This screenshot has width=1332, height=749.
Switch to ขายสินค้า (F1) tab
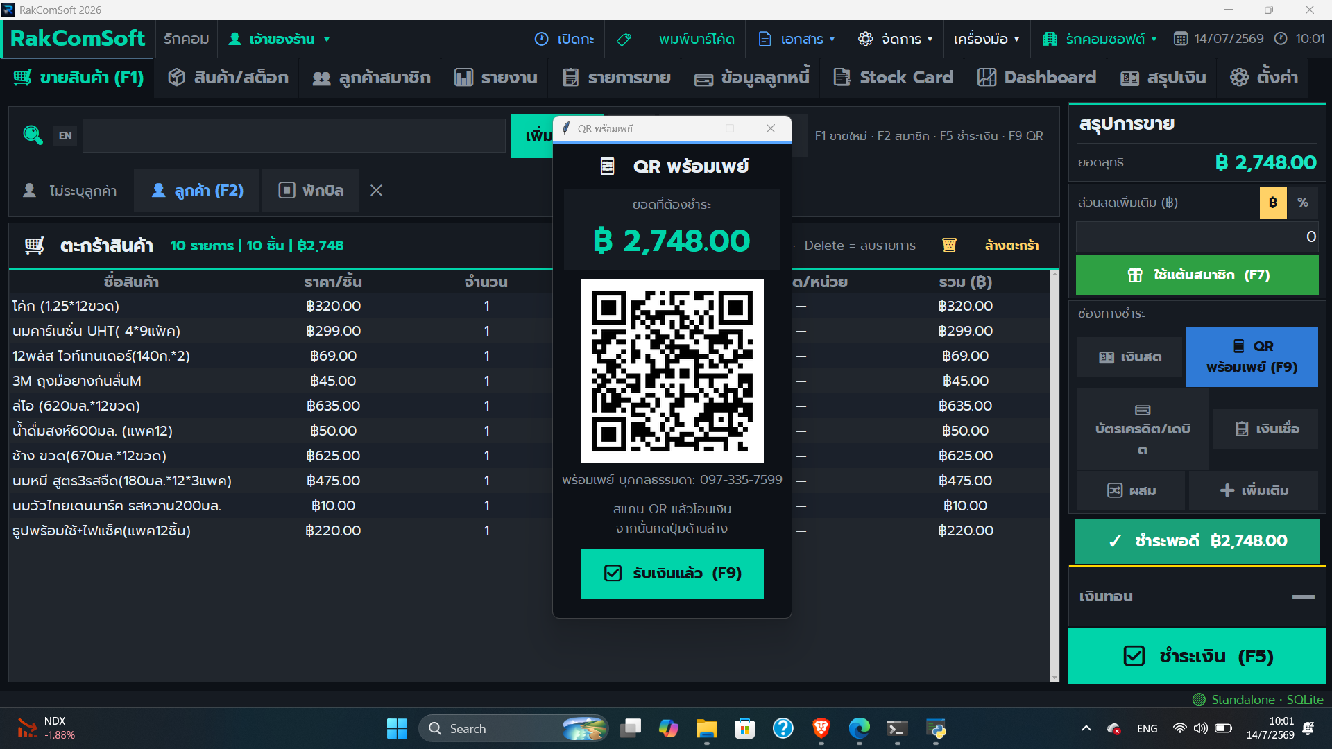[78, 77]
